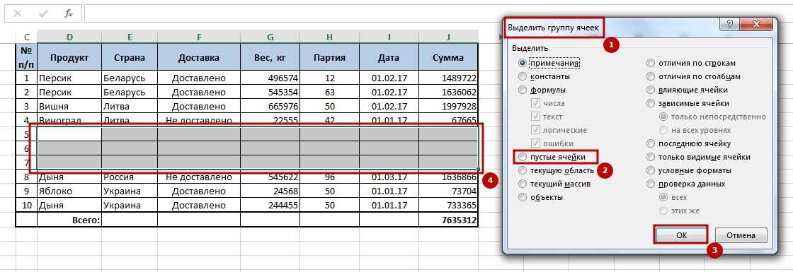Viewport: 793px width, 272px height.
Task: Click weight cell 496574
Action: pyautogui.click(x=270, y=78)
